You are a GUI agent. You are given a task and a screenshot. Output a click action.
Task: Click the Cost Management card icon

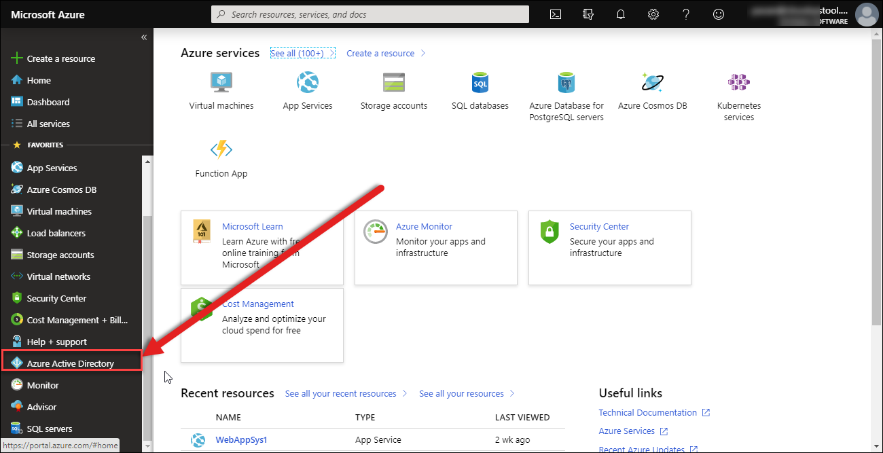[x=202, y=310]
